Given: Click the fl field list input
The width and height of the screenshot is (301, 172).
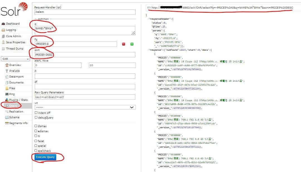Looking at the screenshot, I should [85, 76].
